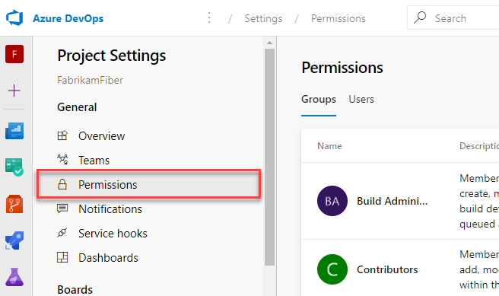
Task: Click the BA avatar for Build Administrators
Action: click(x=332, y=201)
